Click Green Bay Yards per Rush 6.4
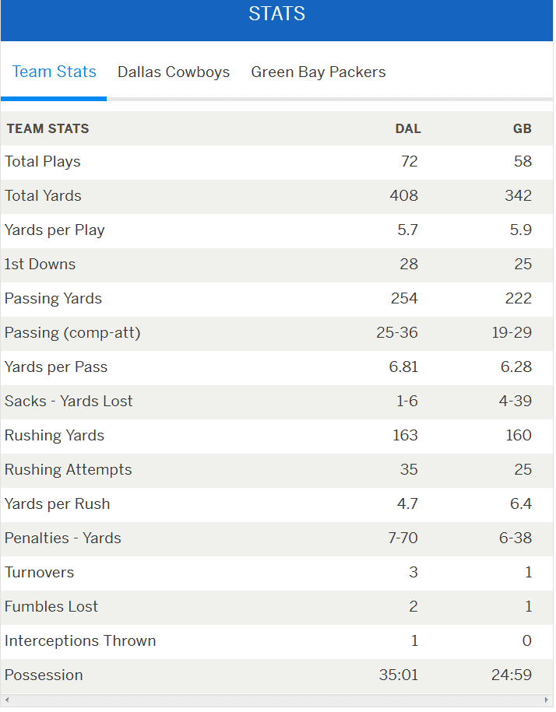Viewport: 556px width, 712px height. (x=520, y=504)
